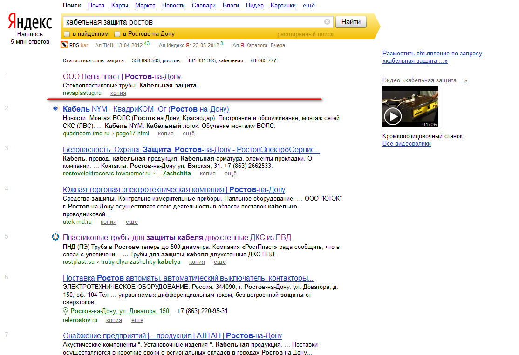Screen dimensions: 519x355
Task: Open cached копия for rostovelektroservis
Action: point(207,174)
